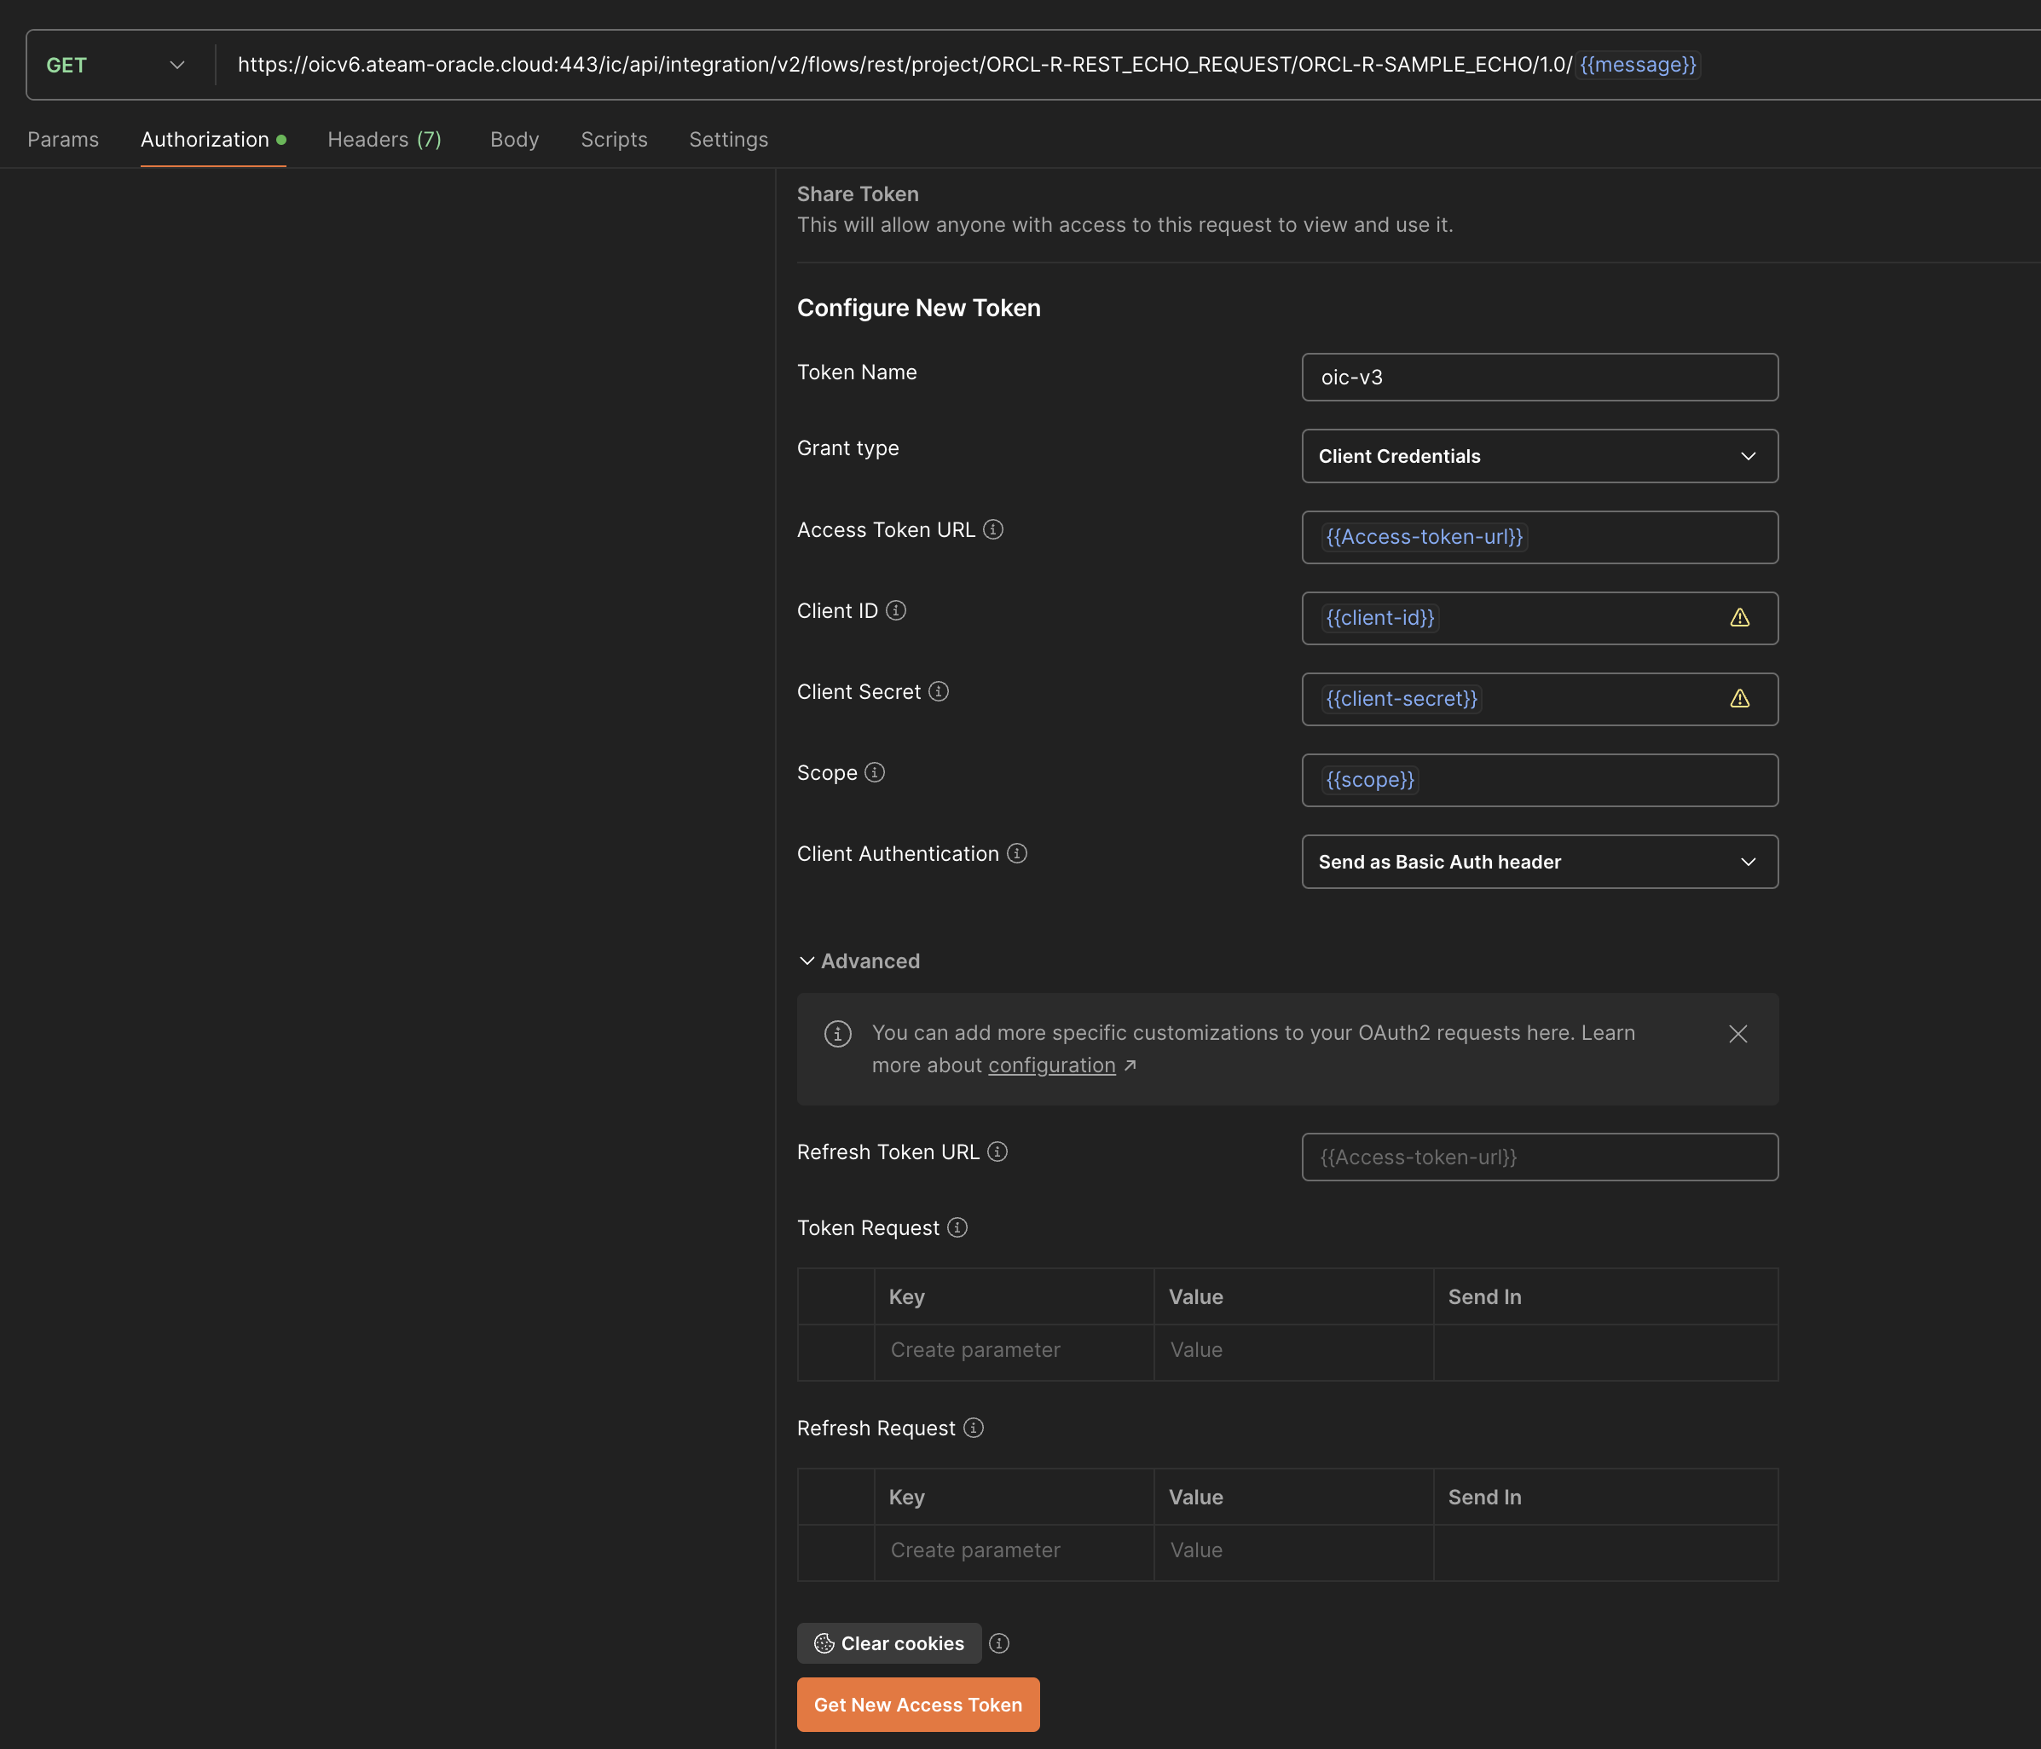The height and width of the screenshot is (1749, 2041).
Task: Click info icon beside Client Secret label
Action: 939,691
